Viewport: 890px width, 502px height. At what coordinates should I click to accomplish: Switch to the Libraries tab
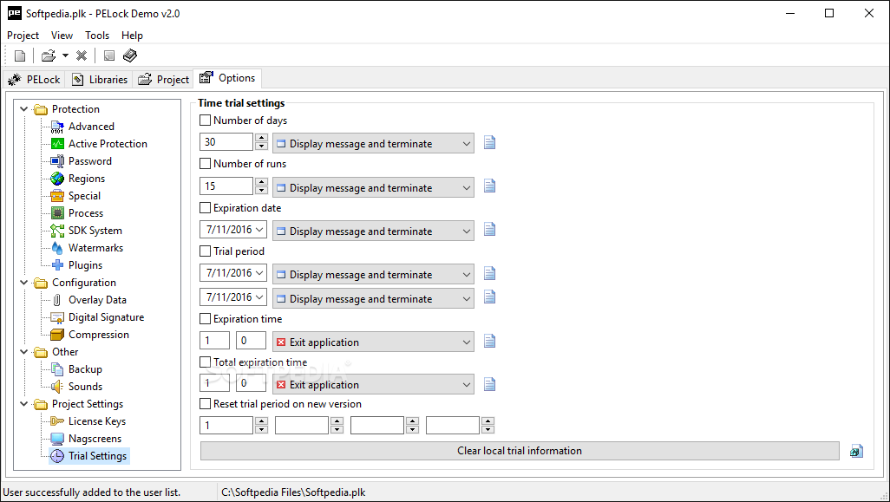tap(100, 80)
